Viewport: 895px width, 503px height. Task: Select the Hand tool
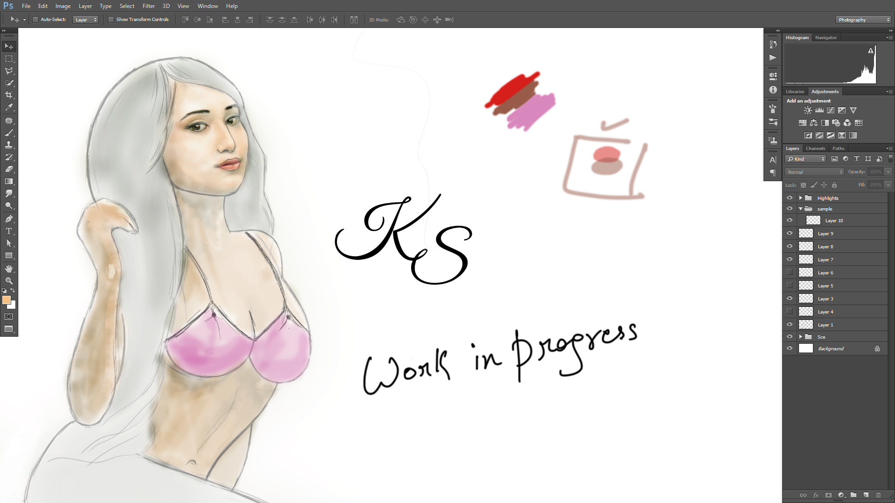click(x=9, y=269)
